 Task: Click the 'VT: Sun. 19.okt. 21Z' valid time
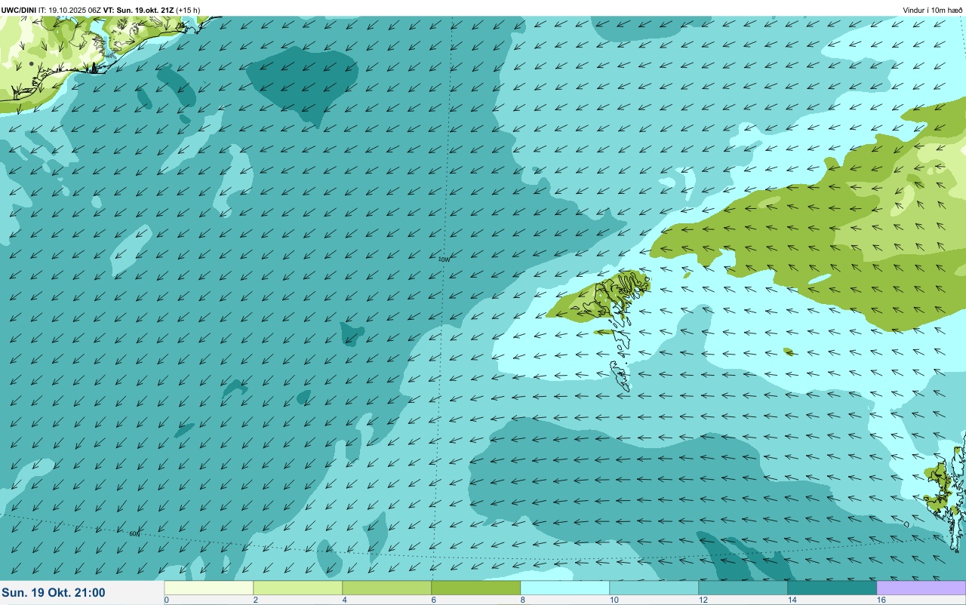pos(138,10)
